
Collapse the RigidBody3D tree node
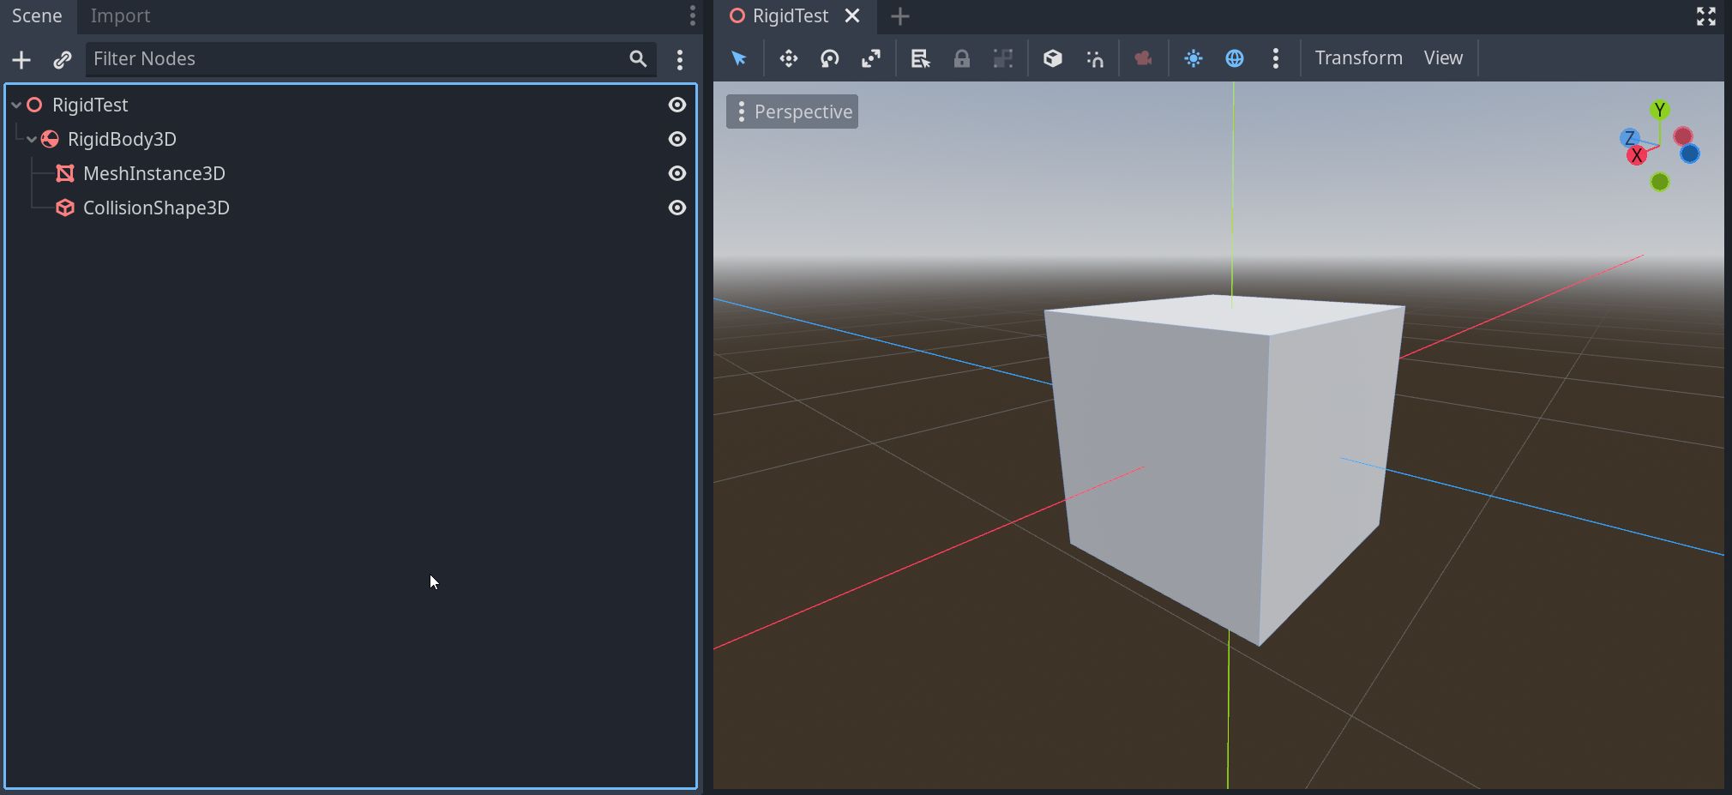tap(32, 139)
